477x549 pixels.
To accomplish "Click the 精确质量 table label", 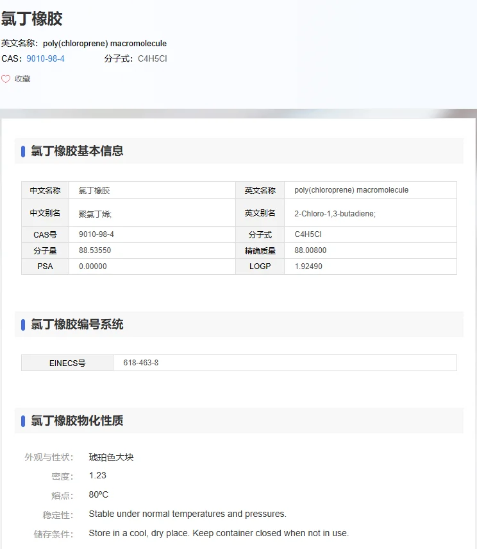I will click(x=260, y=250).
